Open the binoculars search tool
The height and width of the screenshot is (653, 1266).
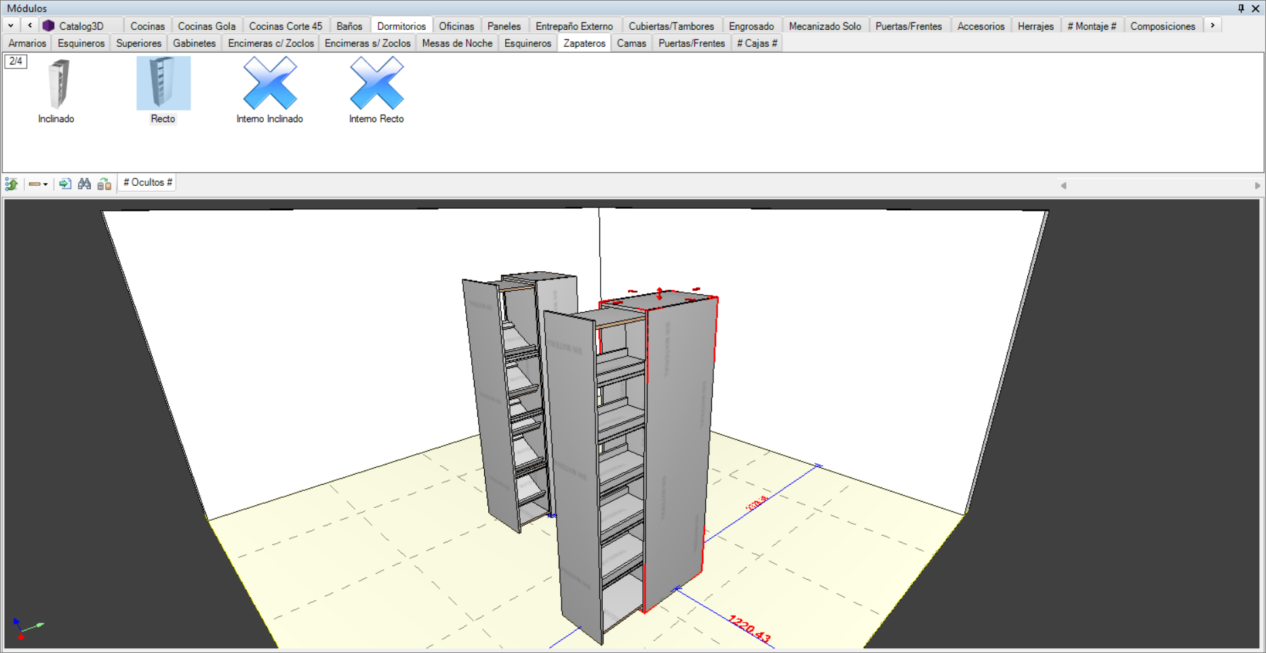click(x=85, y=184)
